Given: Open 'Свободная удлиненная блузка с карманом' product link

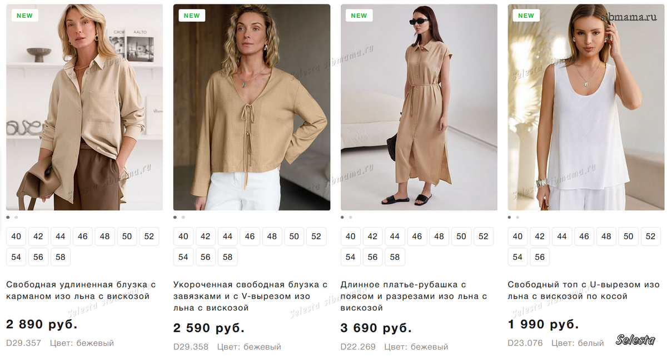Looking at the screenshot, I should (81, 290).
